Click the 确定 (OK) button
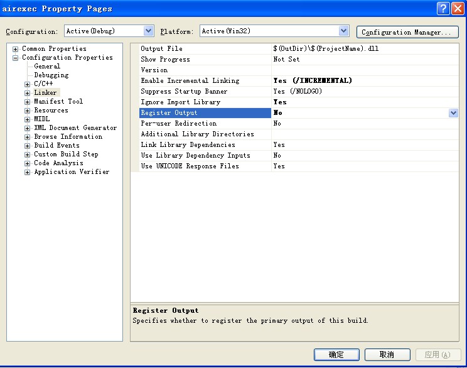The image size is (467, 368). (336, 355)
